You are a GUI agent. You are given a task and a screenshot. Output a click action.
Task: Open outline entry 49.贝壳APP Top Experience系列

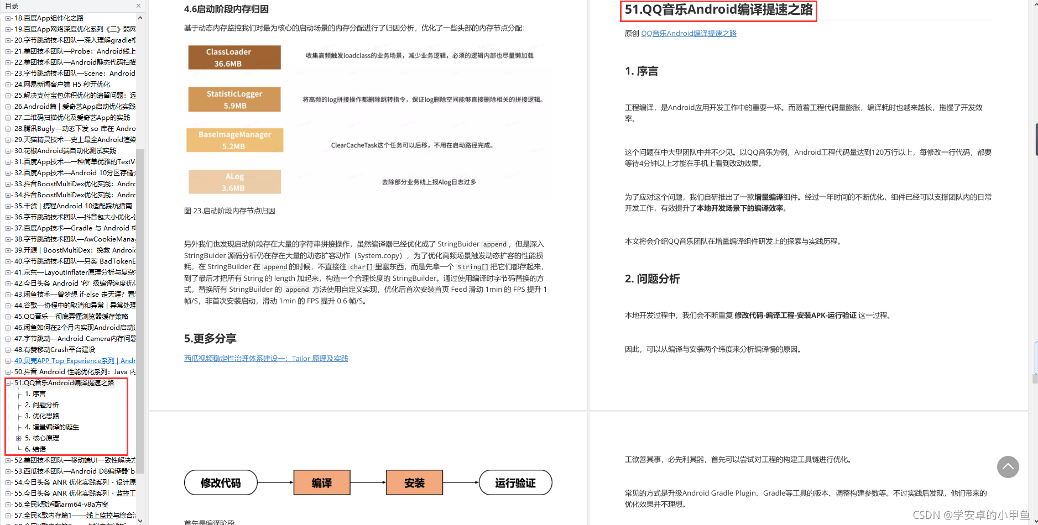(75, 361)
